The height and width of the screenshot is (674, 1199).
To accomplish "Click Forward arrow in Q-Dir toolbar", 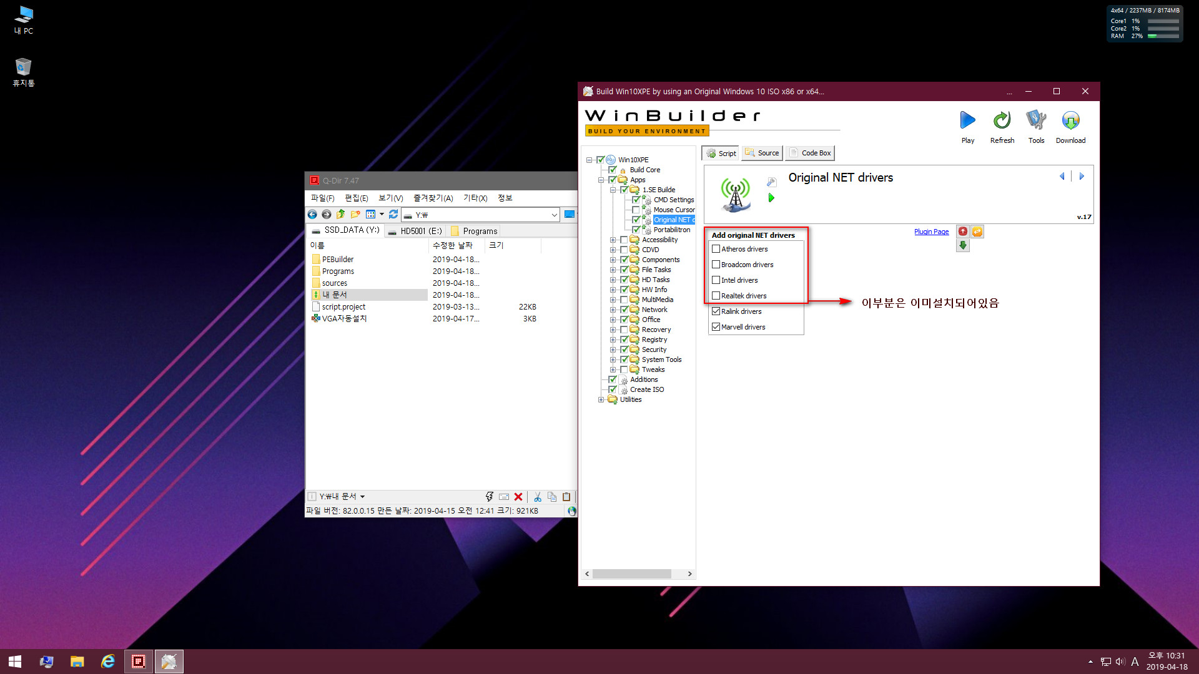I will [x=326, y=215].
